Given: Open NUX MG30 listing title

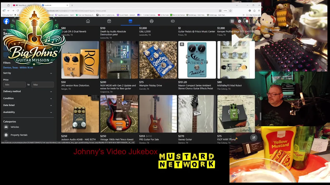Looking at the screenshot, I should tap(118, 87).
